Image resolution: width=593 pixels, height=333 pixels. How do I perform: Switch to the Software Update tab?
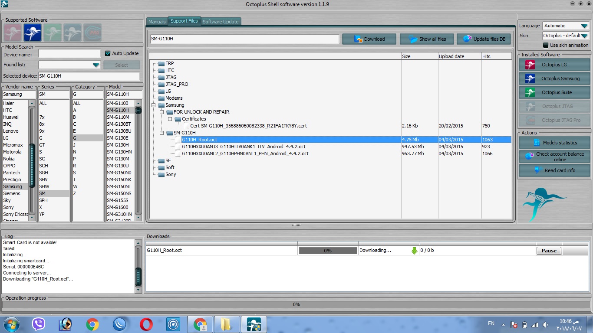(x=221, y=22)
